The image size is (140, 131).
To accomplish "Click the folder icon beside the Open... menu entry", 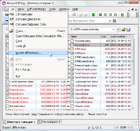I will tap(12, 31).
